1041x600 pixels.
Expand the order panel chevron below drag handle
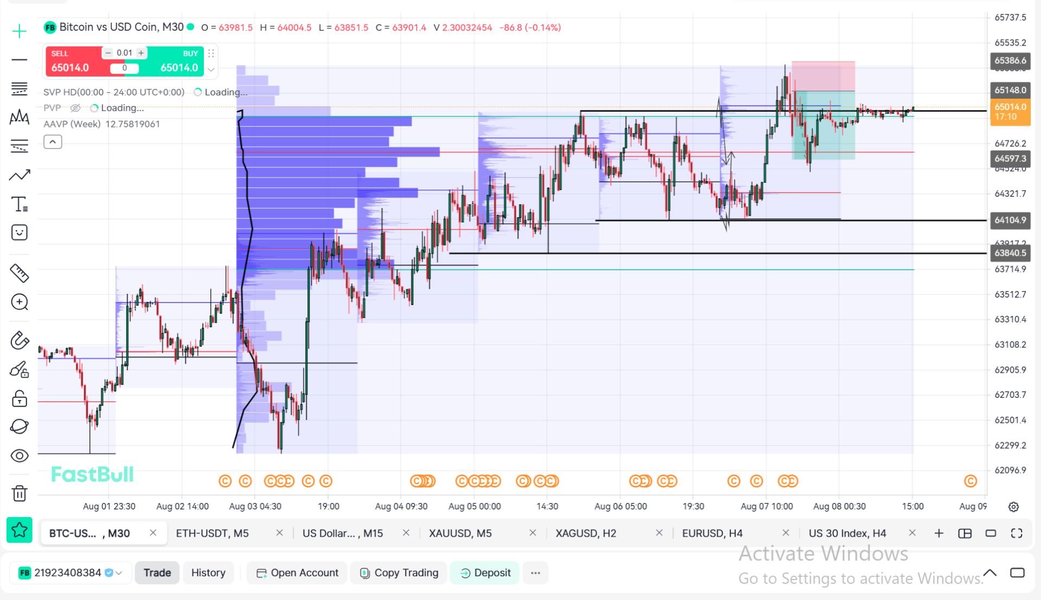point(211,70)
